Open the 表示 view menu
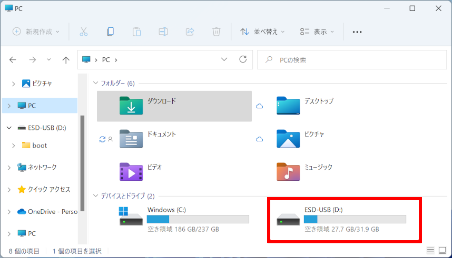This screenshot has height=258, width=452. pos(317,32)
